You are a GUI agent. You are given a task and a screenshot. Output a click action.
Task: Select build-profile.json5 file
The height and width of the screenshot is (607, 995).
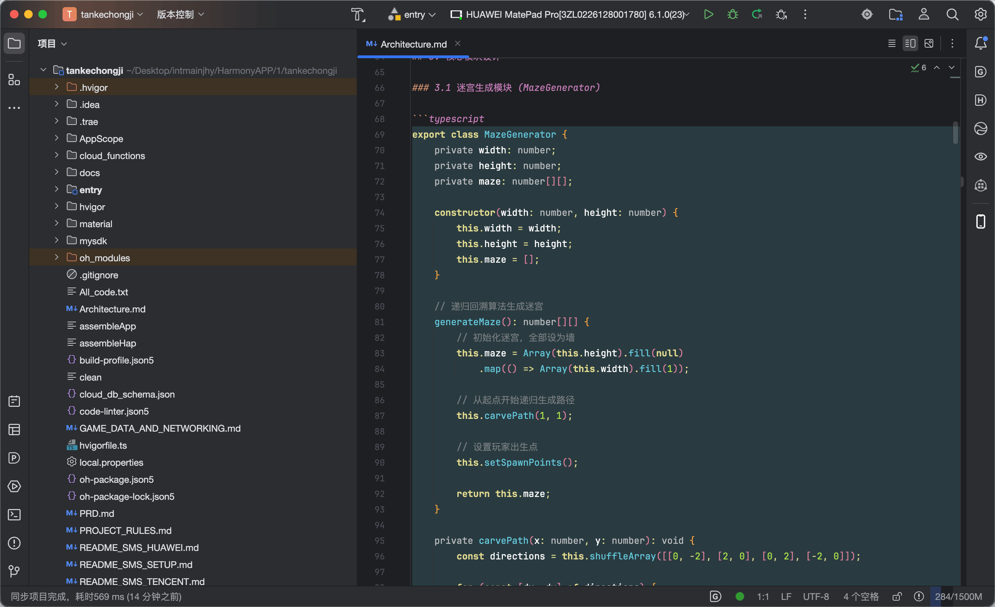pos(116,360)
